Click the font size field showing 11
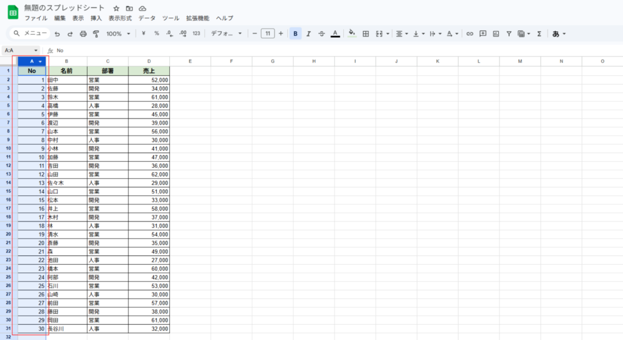 pyautogui.click(x=268, y=34)
